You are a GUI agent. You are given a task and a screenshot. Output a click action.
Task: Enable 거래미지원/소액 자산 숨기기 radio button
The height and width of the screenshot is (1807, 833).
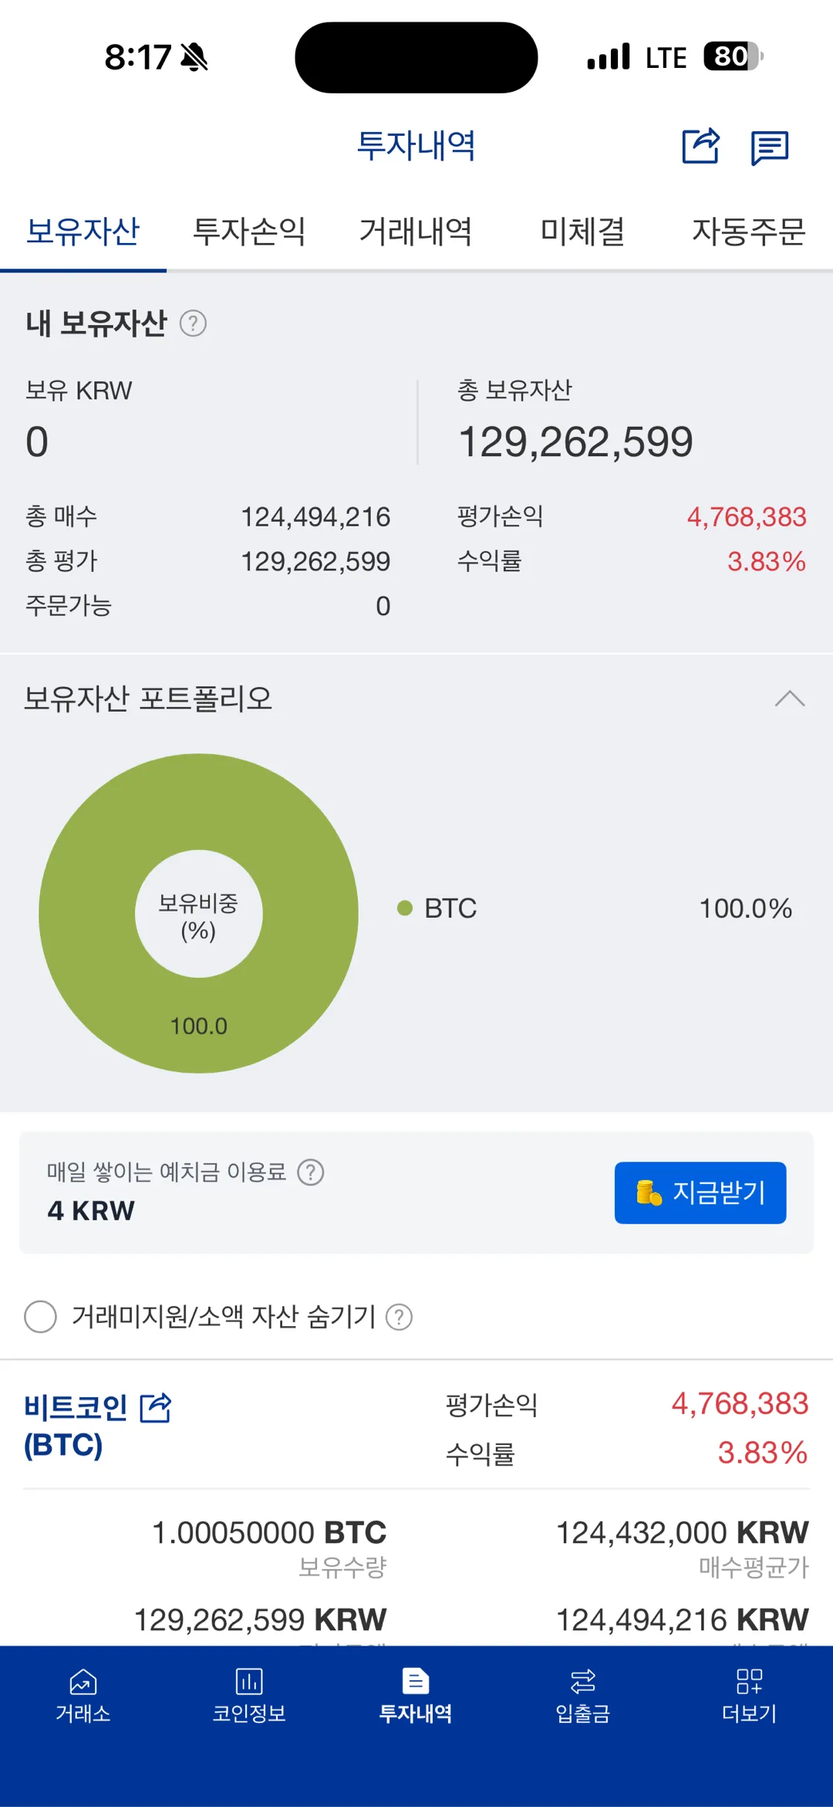point(41,1317)
